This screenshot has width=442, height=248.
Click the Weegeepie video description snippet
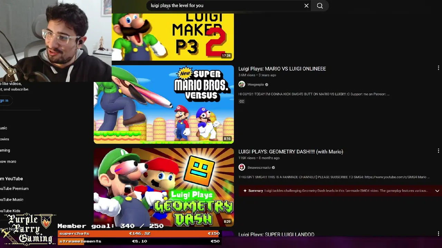314,94
